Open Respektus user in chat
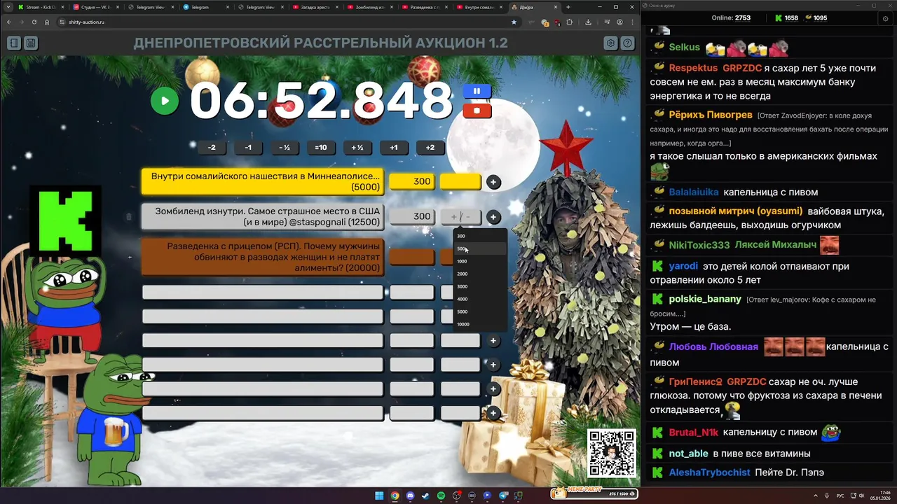Screen dimensions: 897x504 (693, 68)
